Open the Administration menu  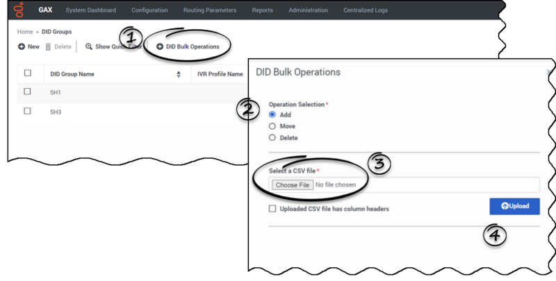pos(308,10)
